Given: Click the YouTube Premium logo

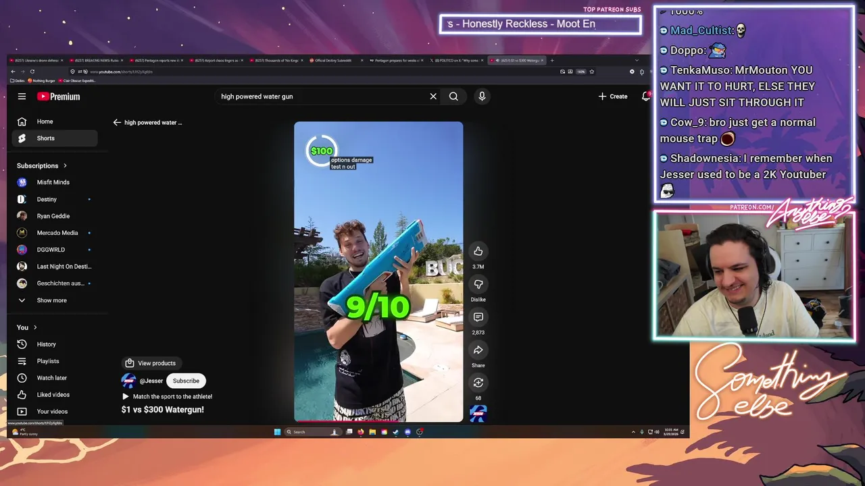Looking at the screenshot, I should point(58,97).
